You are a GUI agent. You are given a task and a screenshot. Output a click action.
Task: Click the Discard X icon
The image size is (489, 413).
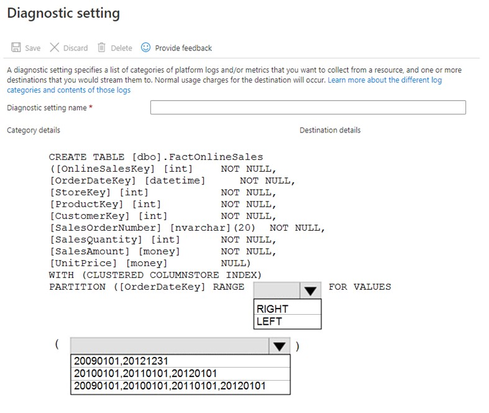[x=54, y=47]
